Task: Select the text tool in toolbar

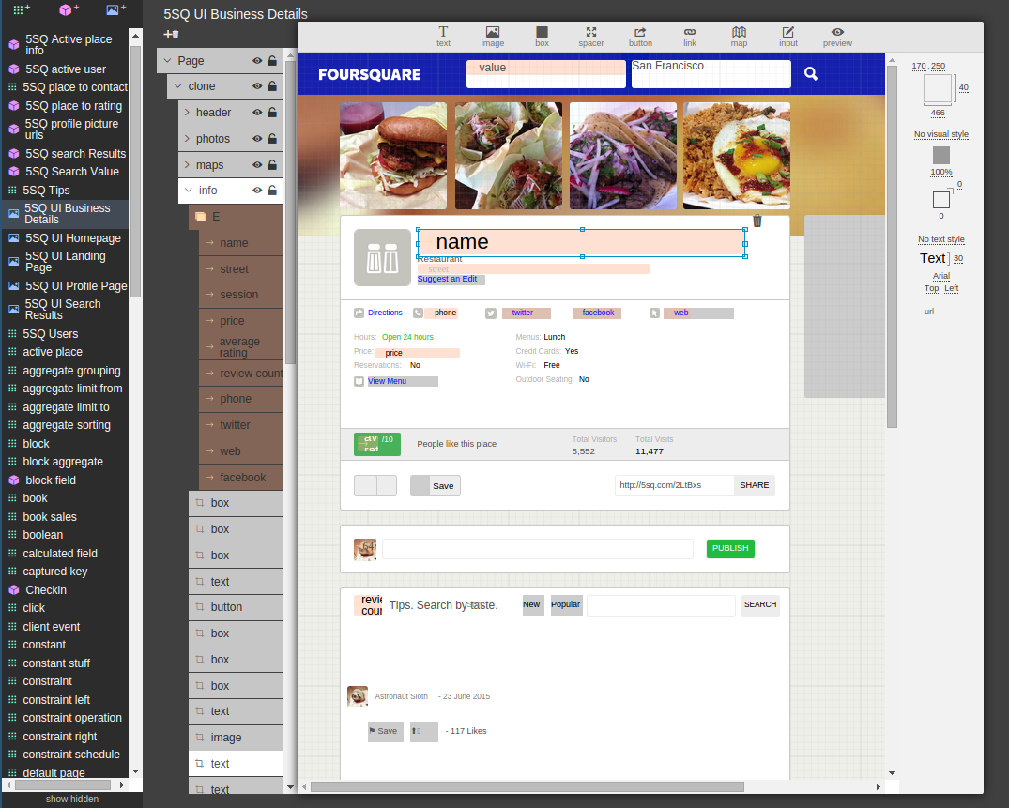Action: point(443,37)
